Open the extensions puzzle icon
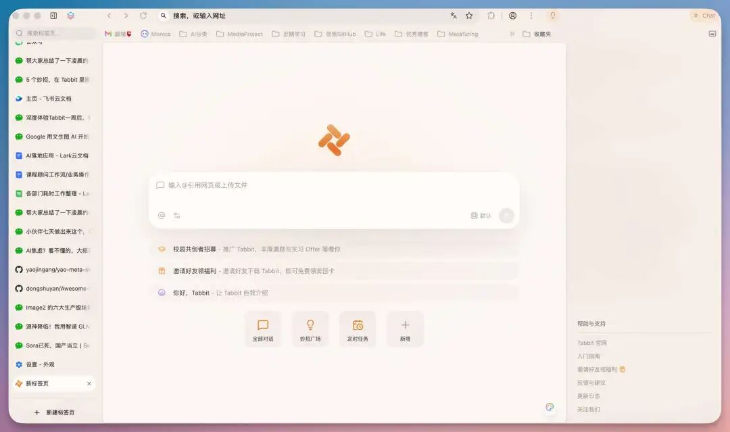The image size is (730, 432). 491,16
